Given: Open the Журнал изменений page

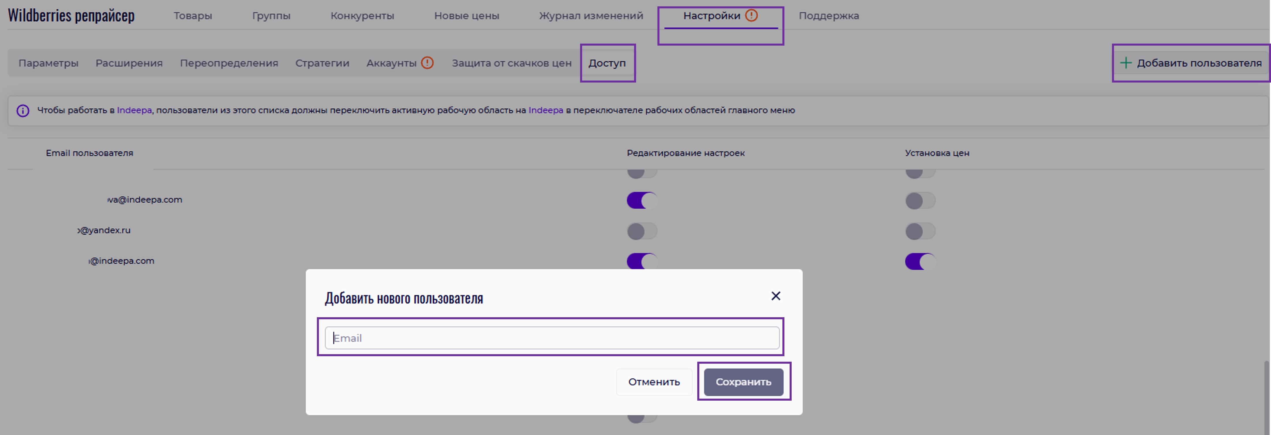Looking at the screenshot, I should [590, 16].
